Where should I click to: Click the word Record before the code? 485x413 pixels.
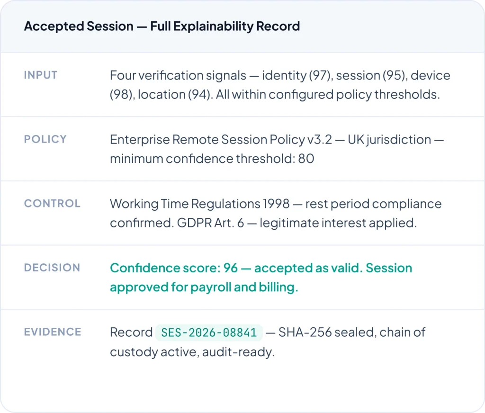pos(131,332)
